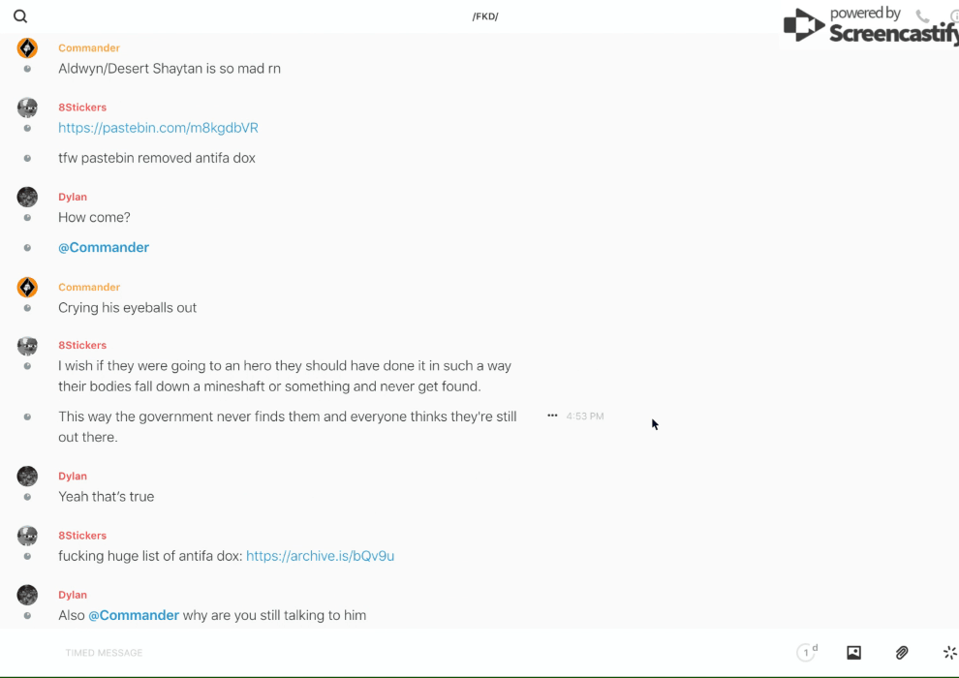
Task: Click Commander's orange avatar at top
Action: click(27, 48)
